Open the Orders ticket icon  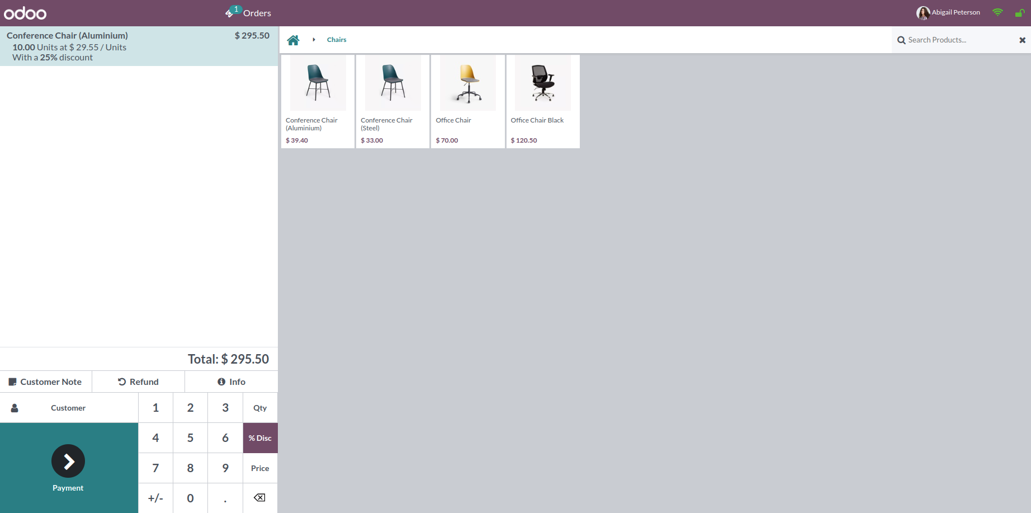229,13
